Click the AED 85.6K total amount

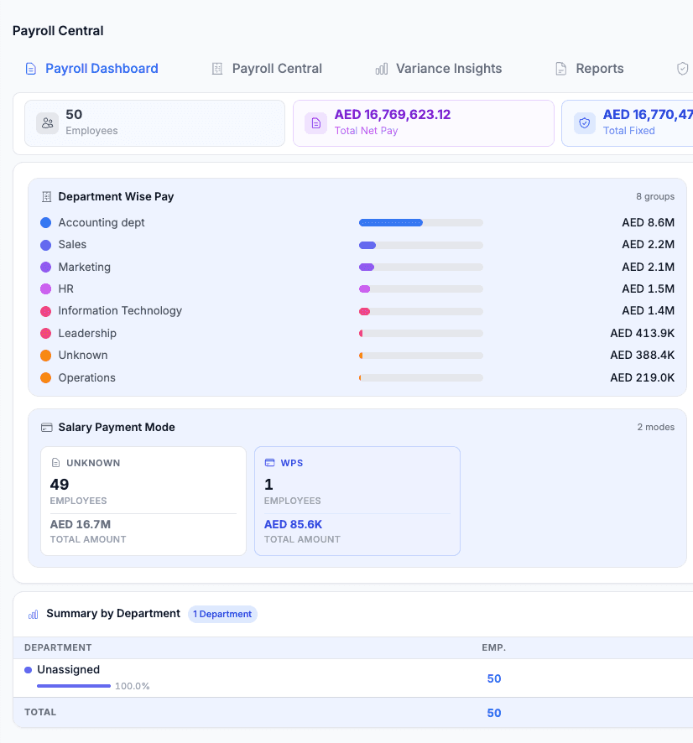click(x=293, y=525)
